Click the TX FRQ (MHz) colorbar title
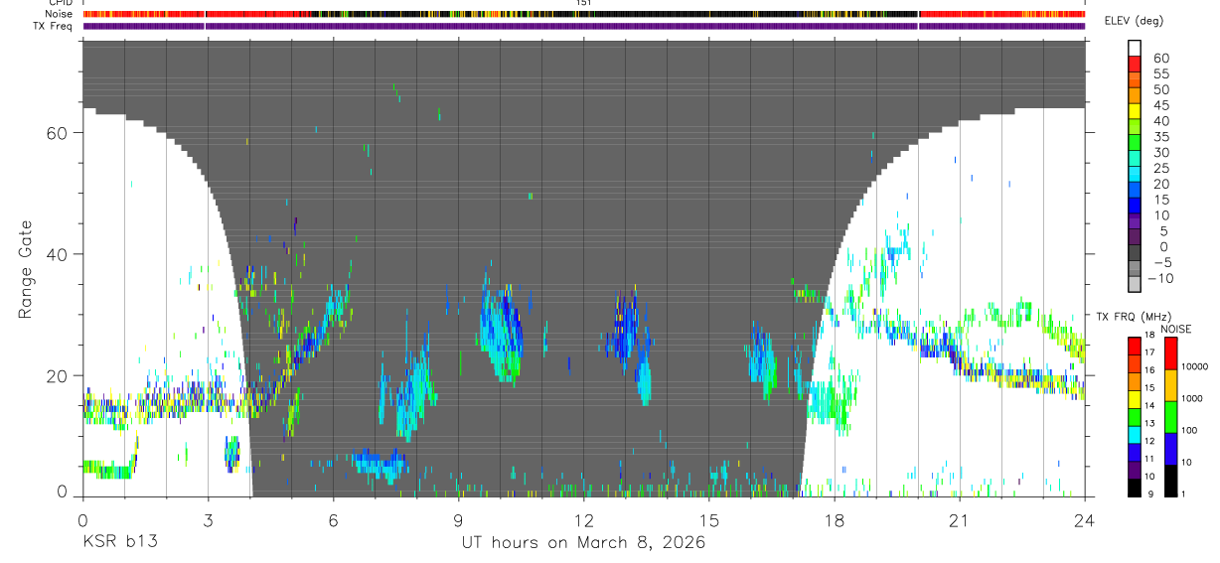 tap(1132, 317)
